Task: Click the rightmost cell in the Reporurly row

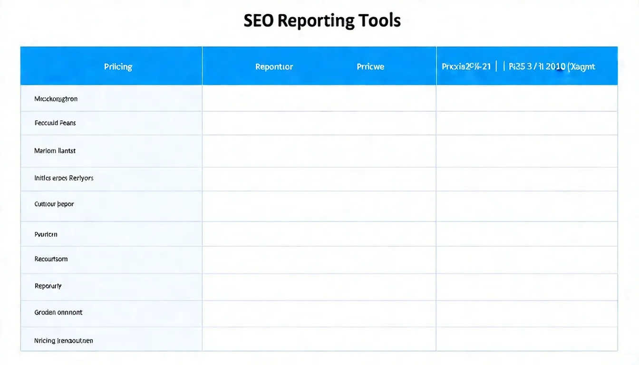Action: pos(525,286)
